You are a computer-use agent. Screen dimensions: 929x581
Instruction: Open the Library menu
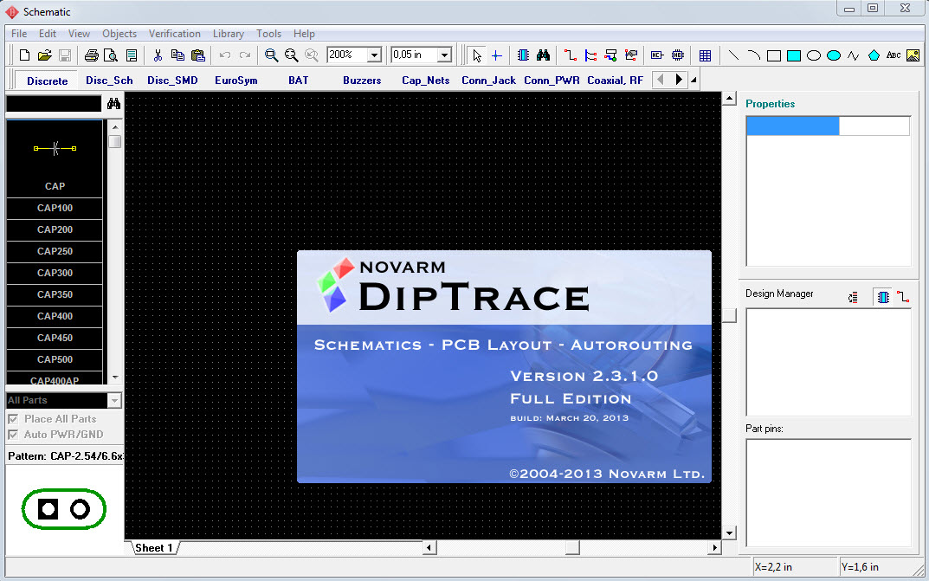(x=228, y=34)
